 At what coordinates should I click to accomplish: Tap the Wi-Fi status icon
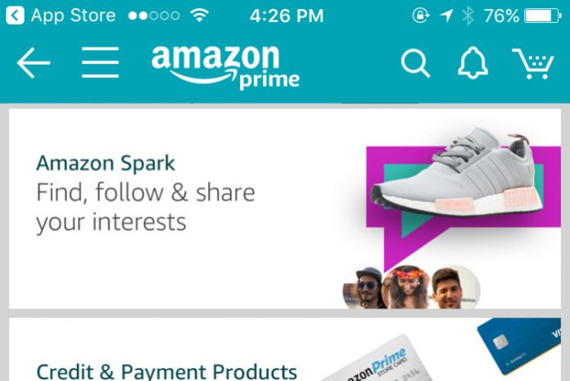(x=199, y=16)
